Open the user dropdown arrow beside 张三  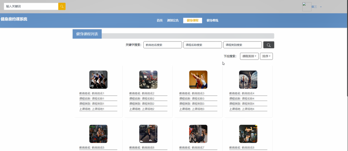pos(321,7)
